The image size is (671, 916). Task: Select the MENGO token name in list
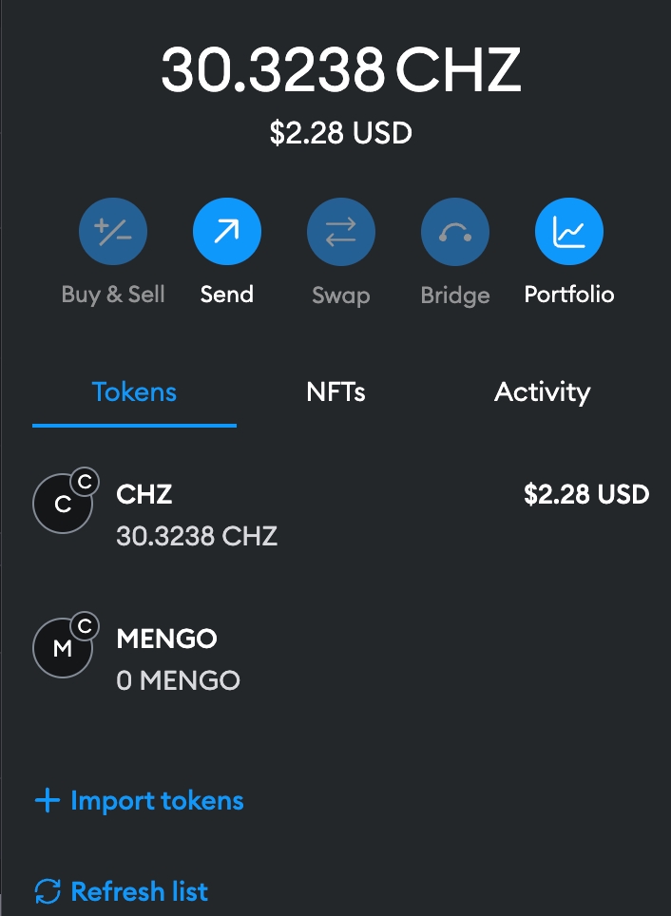[x=166, y=639]
